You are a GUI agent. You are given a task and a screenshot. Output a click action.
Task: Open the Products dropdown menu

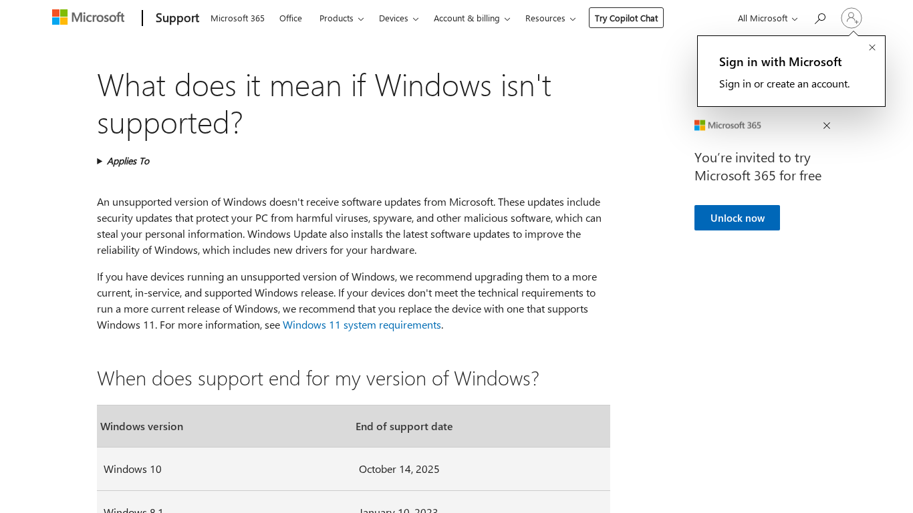coord(341,19)
